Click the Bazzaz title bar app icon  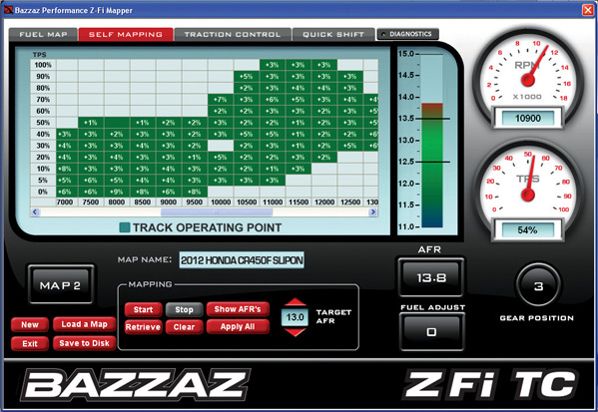click(x=8, y=10)
